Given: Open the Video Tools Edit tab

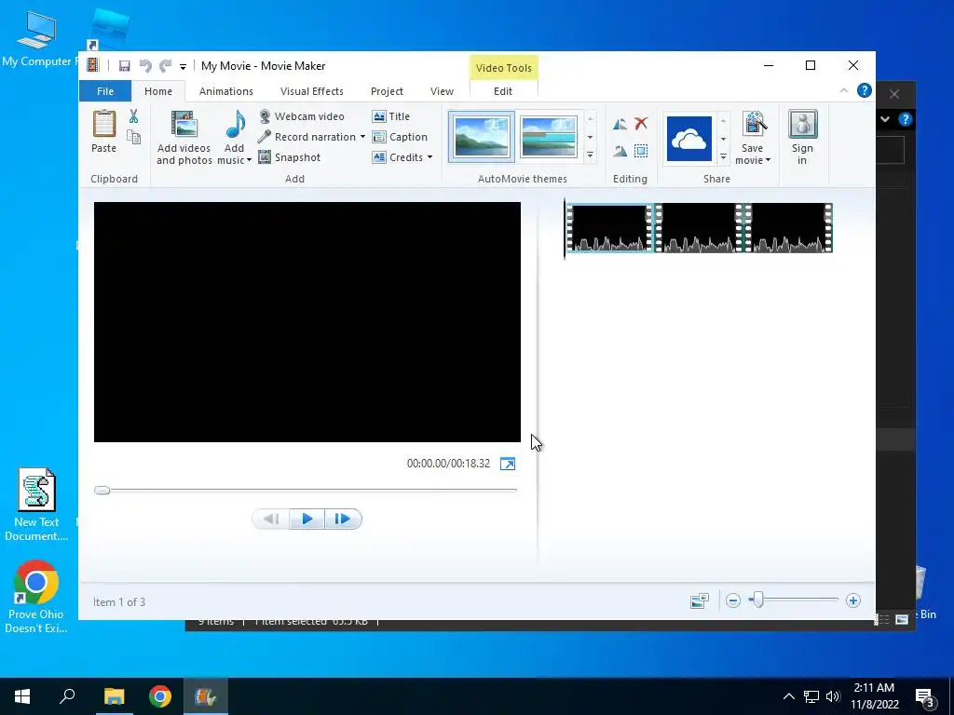Looking at the screenshot, I should click(503, 91).
